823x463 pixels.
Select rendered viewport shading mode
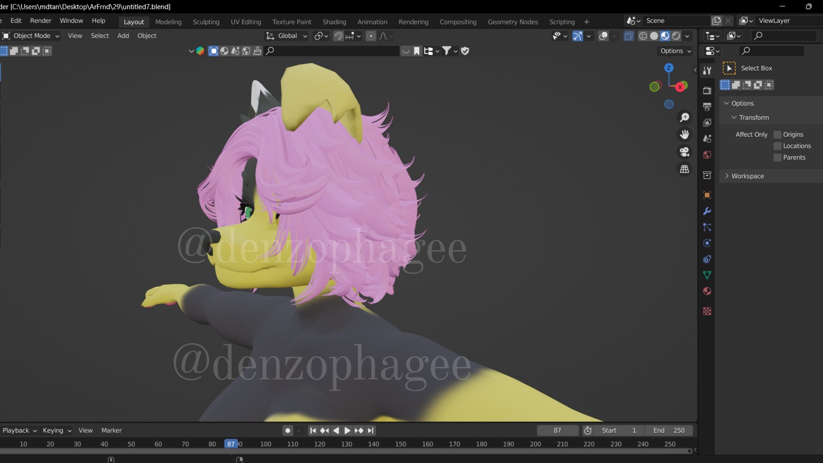(x=676, y=36)
